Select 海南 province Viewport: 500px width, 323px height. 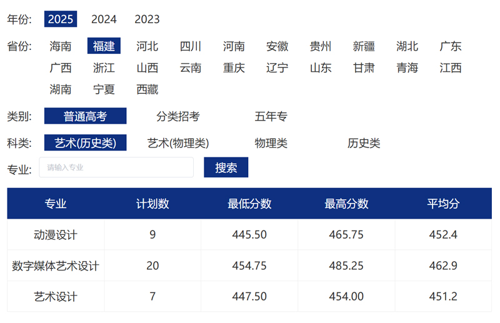(x=61, y=46)
